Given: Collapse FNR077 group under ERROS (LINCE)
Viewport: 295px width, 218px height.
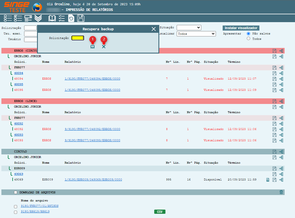Looking at the screenshot, I should click(x=10, y=118).
